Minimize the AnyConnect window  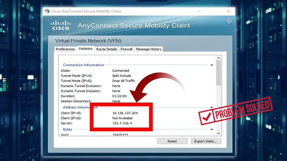[199, 11]
